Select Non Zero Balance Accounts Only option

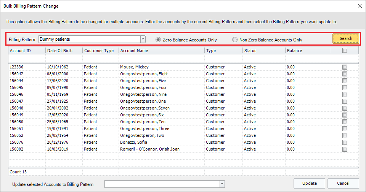(235, 40)
